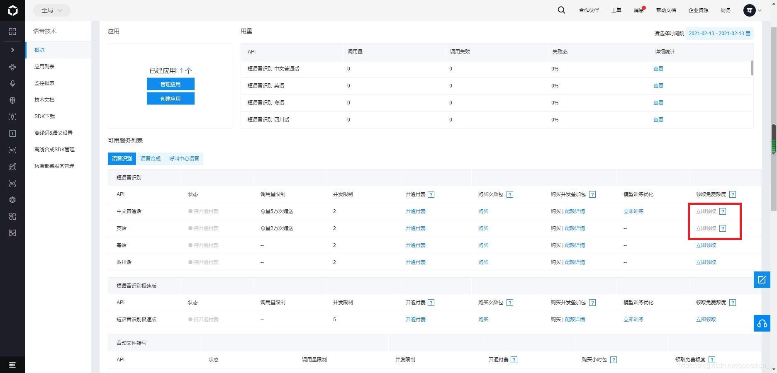The image size is (777, 373).
Task: Click the microphone voice icon in sidebar
Action: coord(12,83)
